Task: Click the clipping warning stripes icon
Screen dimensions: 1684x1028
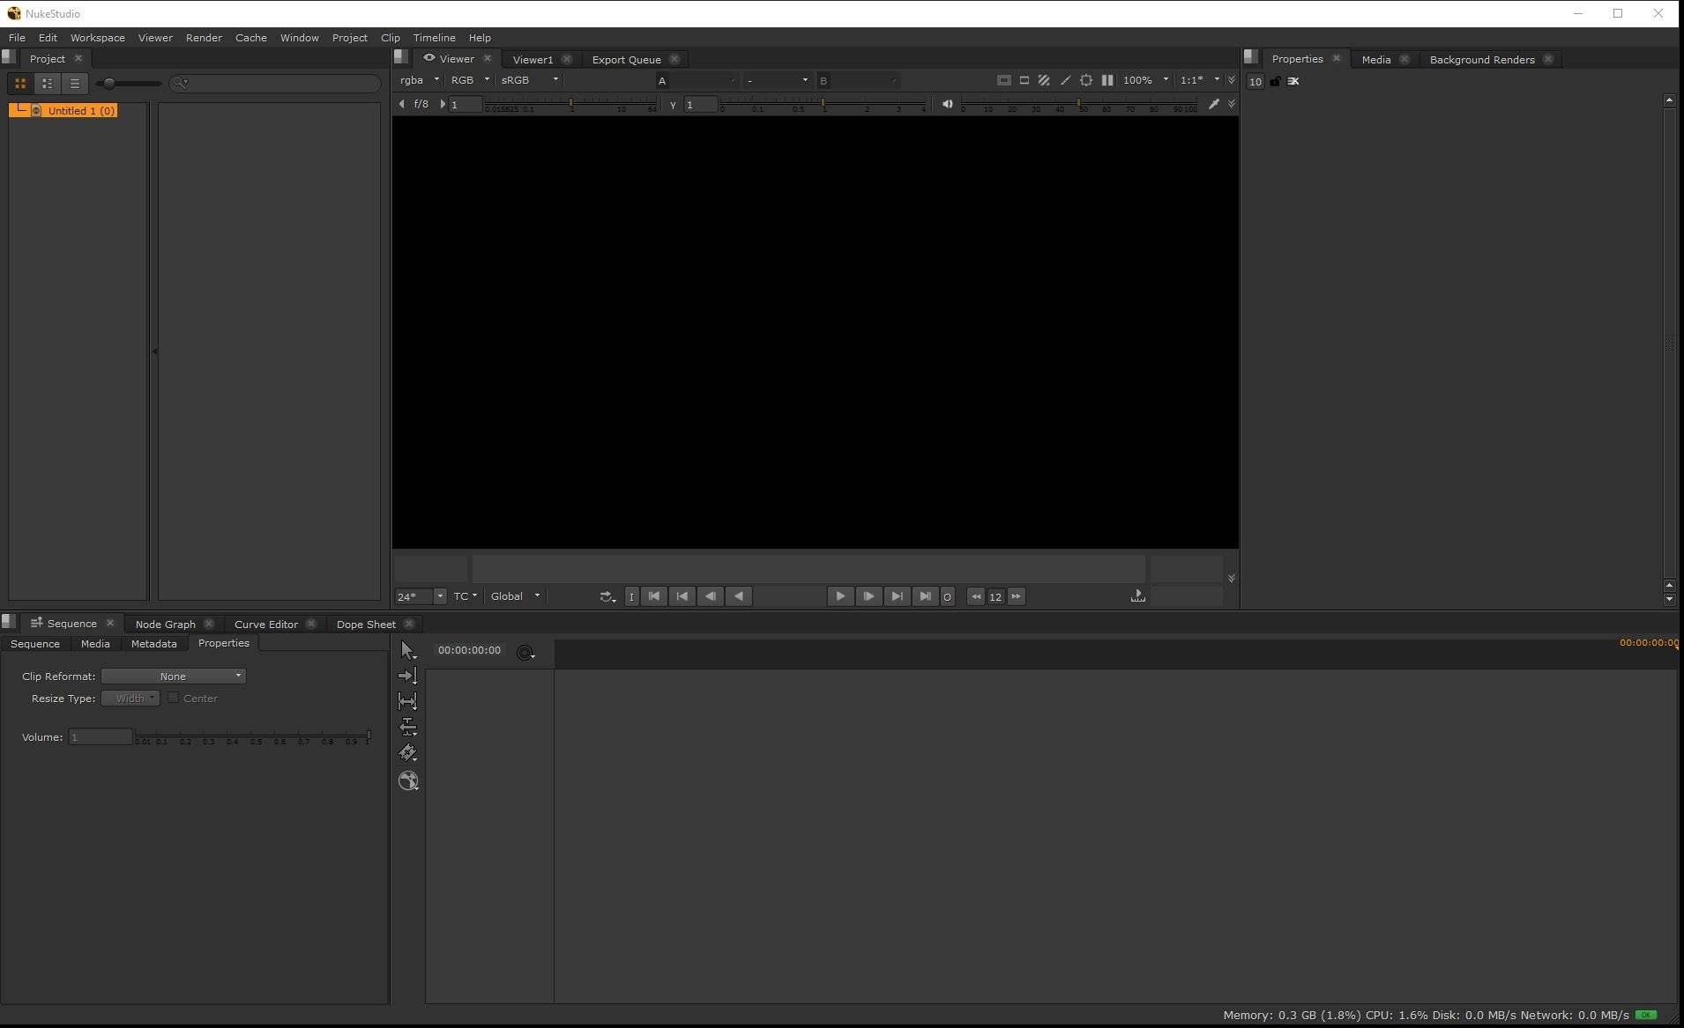Action: point(1044,80)
